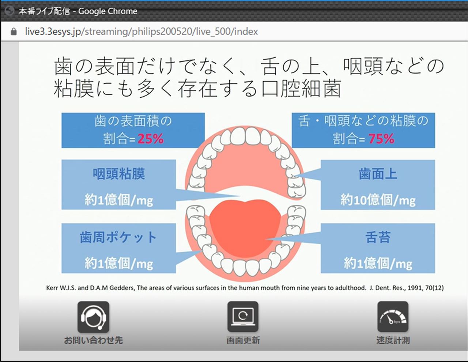This screenshot has height=362, width=468.
Task: Click the 速度計測 label
Action: pos(393,340)
